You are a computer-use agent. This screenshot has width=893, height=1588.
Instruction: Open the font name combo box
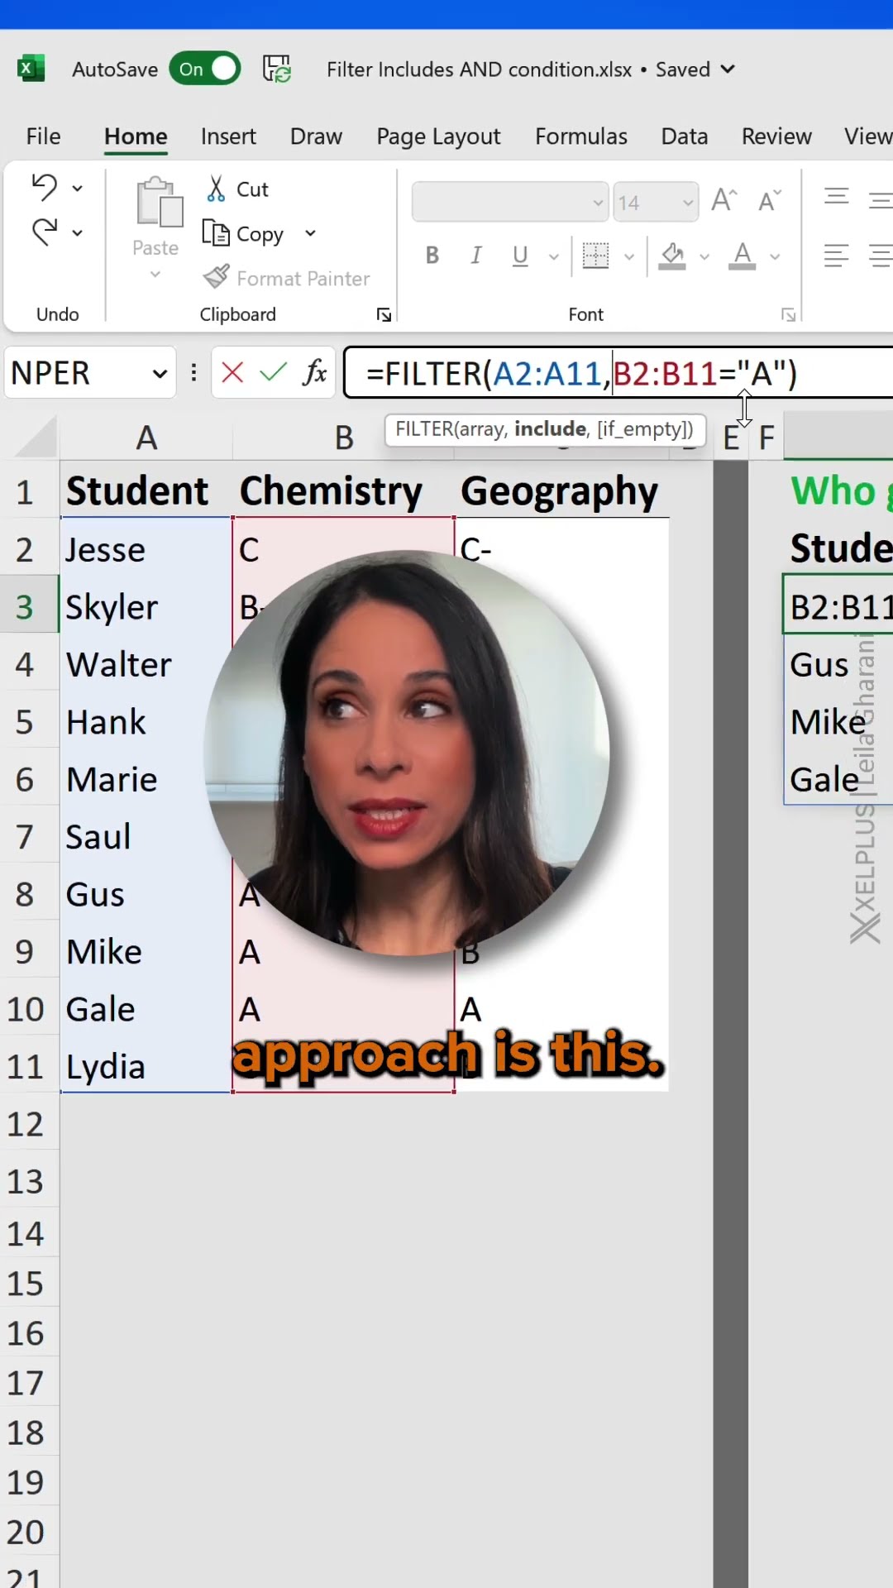[x=510, y=202]
